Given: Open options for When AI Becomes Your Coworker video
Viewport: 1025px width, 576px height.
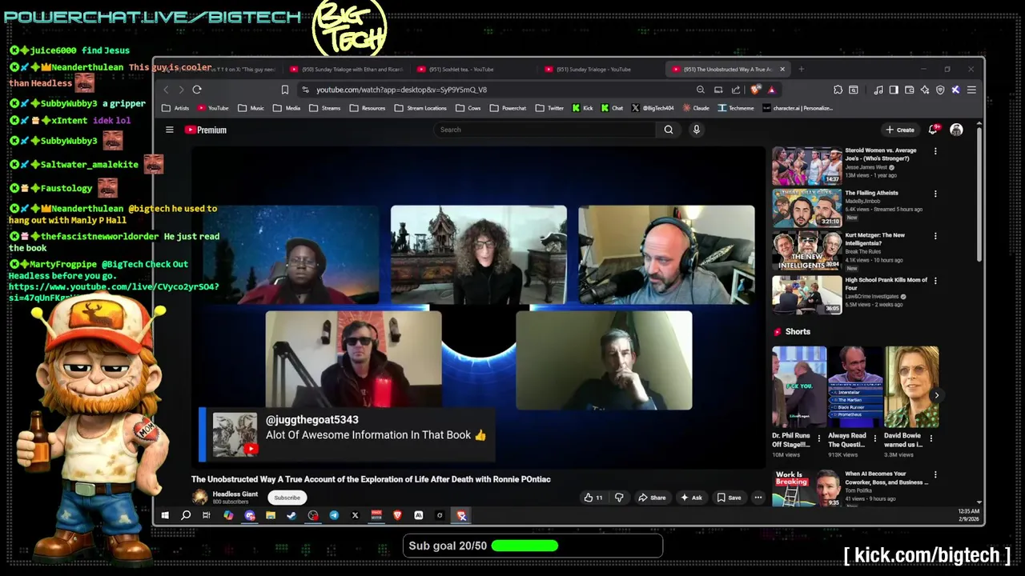Looking at the screenshot, I should [x=935, y=474].
